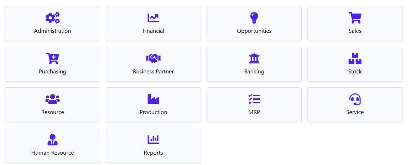
Task: Click the Sales shopping cart icon
Action: pyautogui.click(x=355, y=18)
